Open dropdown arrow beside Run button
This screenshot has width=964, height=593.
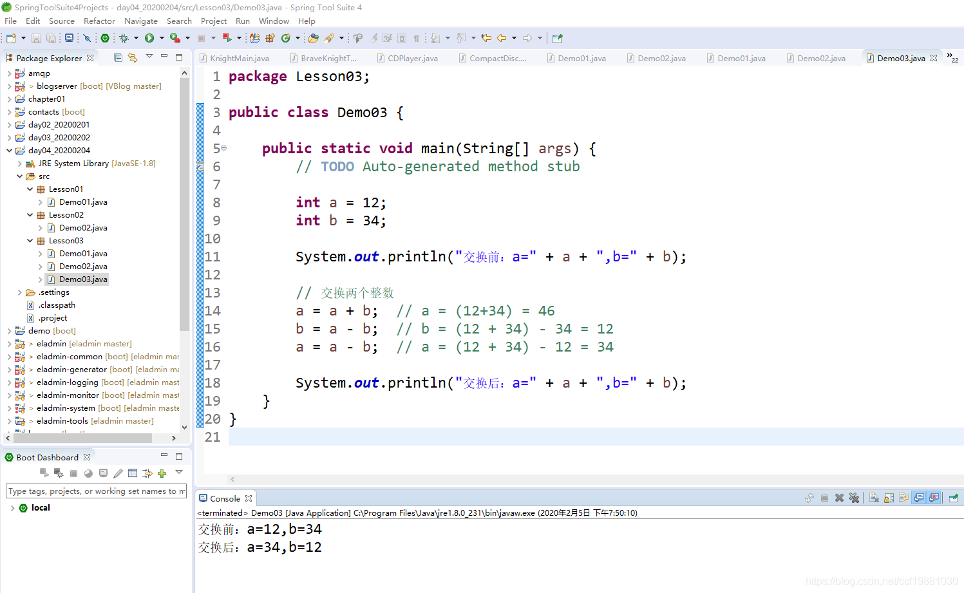click(162, 38)
